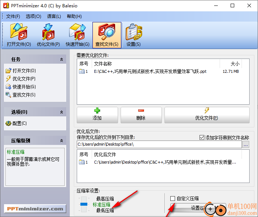The image size is (258, 217).
Task: Click the 序号 column header in the top list
Action: click(x=84, y=64)
